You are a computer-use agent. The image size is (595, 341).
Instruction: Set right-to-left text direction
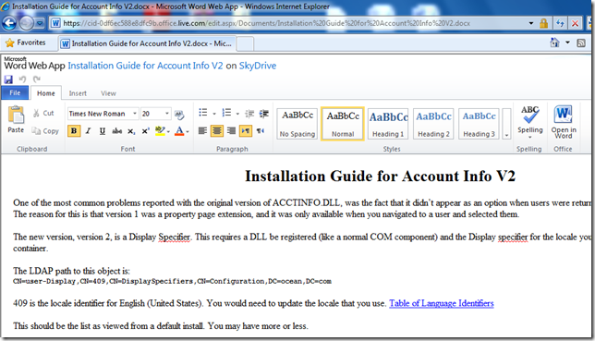pos(261,131)
